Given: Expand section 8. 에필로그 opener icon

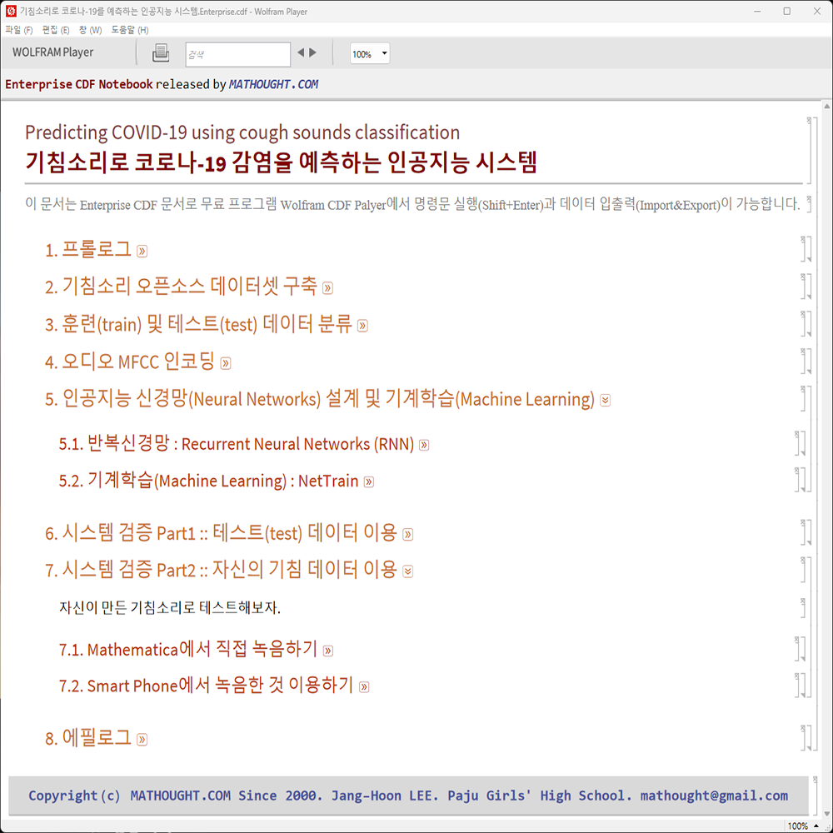Looking at the screenshot, I should click(x=142, y=740).
